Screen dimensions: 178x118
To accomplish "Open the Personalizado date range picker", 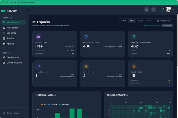I will coord(163,21).
